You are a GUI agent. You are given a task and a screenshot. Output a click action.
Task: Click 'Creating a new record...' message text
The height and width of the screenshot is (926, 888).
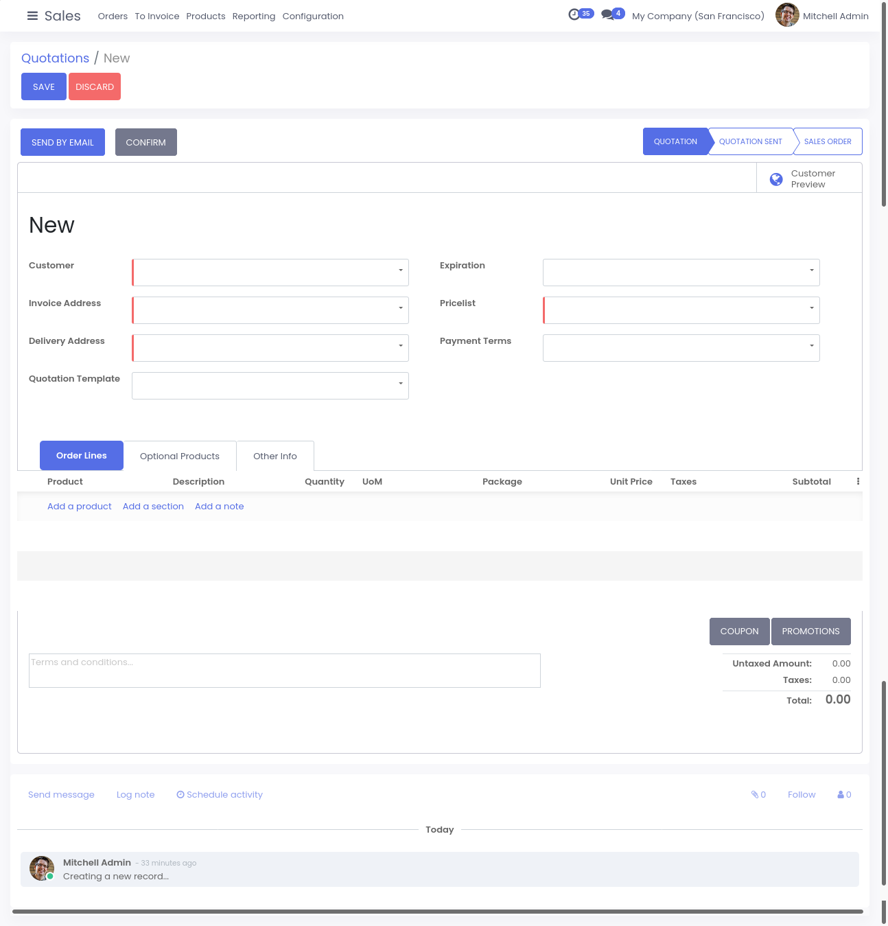click(x=116, y=876)
